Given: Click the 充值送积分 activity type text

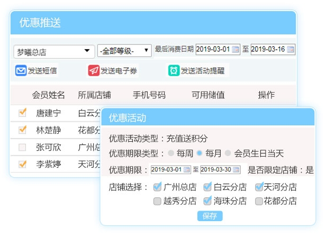Looking at the screenshot, I should coord(187,138).
